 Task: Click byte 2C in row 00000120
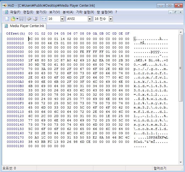point(43,116)
